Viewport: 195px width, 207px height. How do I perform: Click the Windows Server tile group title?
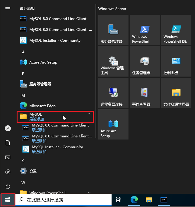tap(112, 9)
